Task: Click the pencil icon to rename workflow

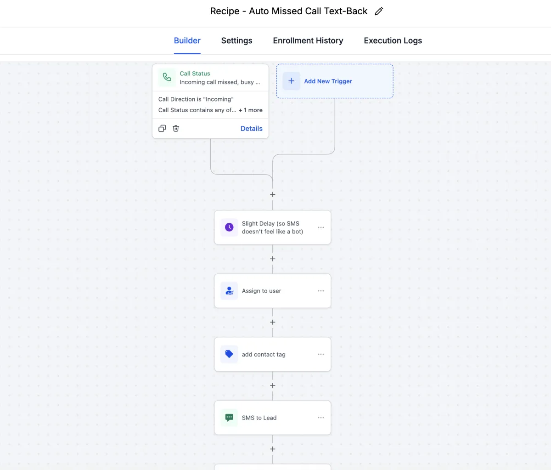Action: pyautogui.click(x=379, y=11)
